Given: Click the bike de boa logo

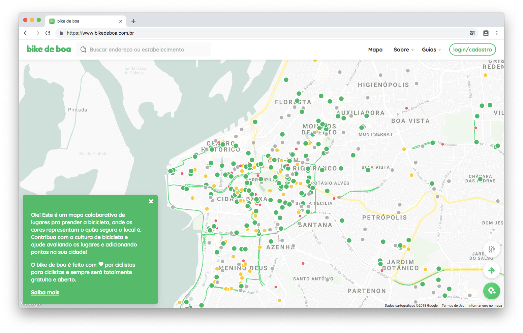Looking at the screenshot, I should [x=49, y=49].
